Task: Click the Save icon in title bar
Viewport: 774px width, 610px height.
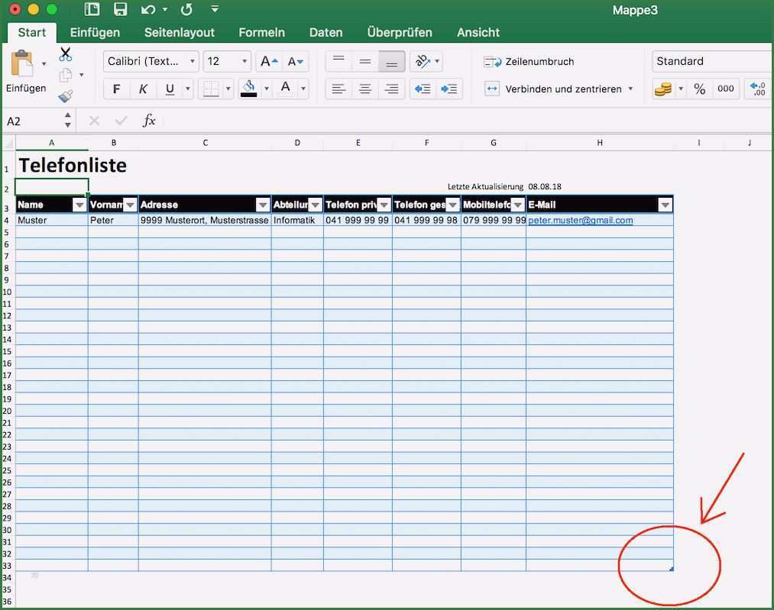Action: point(120,10)
